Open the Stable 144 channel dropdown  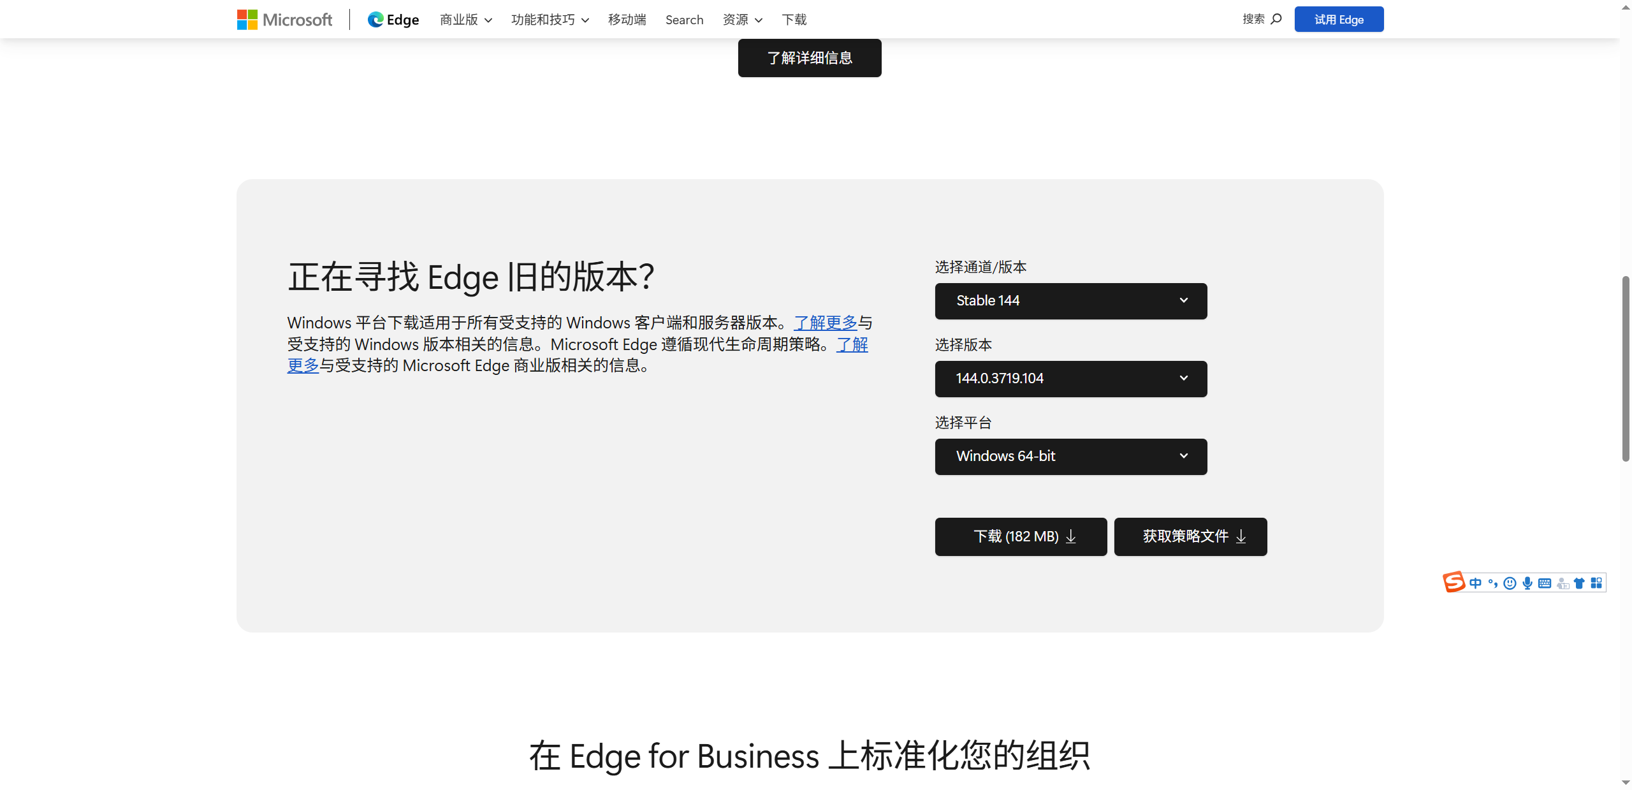1070,301
